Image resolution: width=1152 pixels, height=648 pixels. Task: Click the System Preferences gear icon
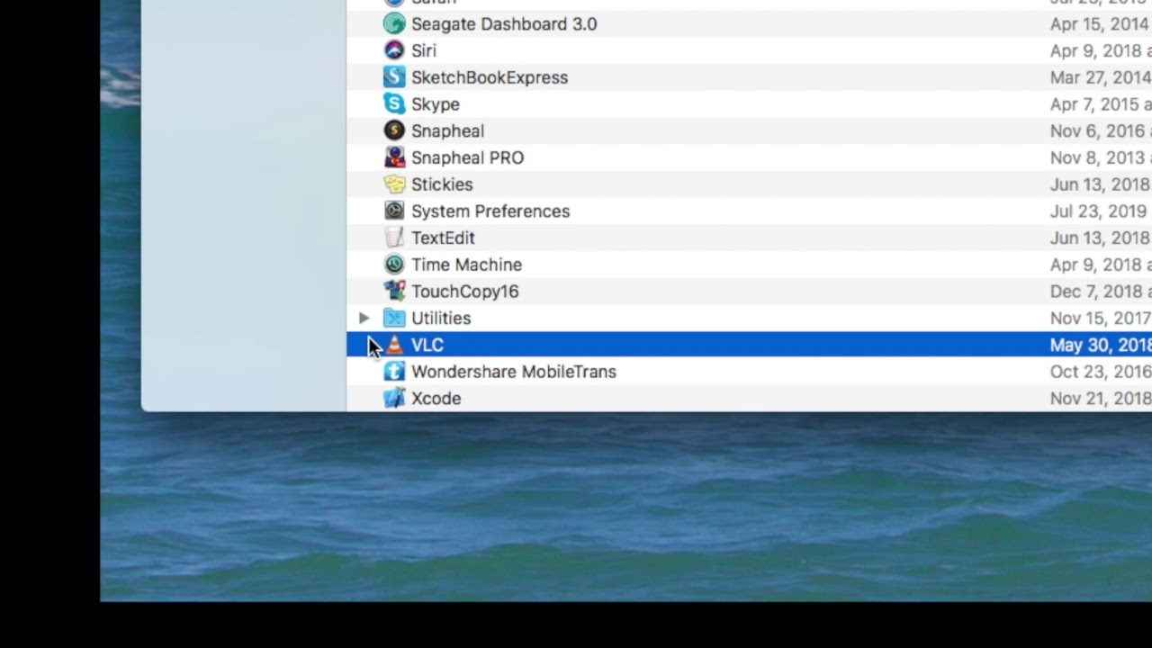pyautogui.click(x=394, y=211)
